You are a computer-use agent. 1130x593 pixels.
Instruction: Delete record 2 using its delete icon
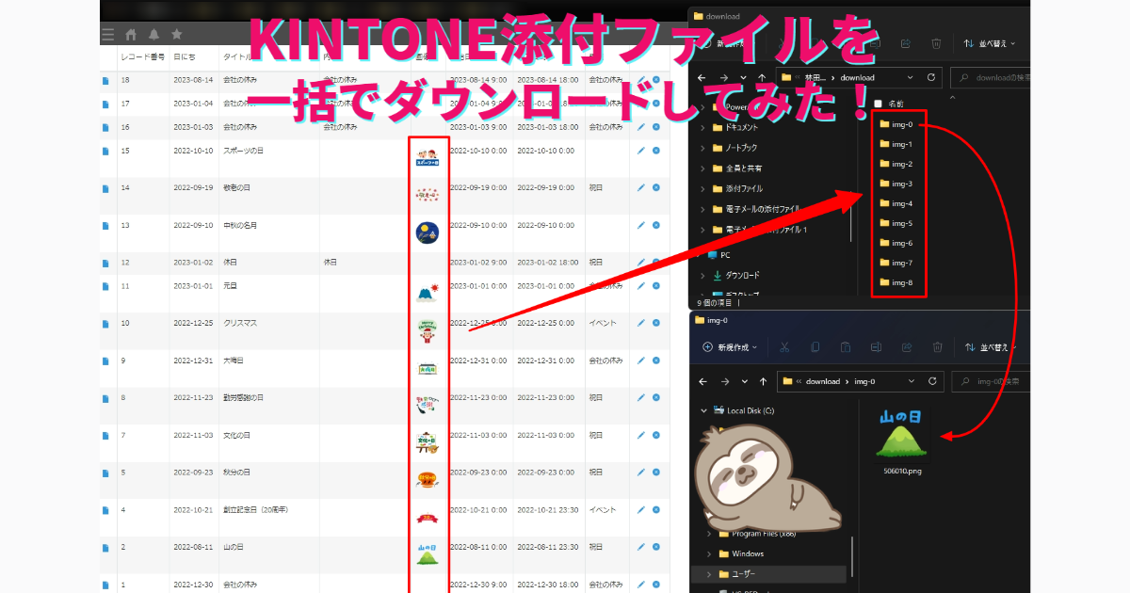click(656, 547)
